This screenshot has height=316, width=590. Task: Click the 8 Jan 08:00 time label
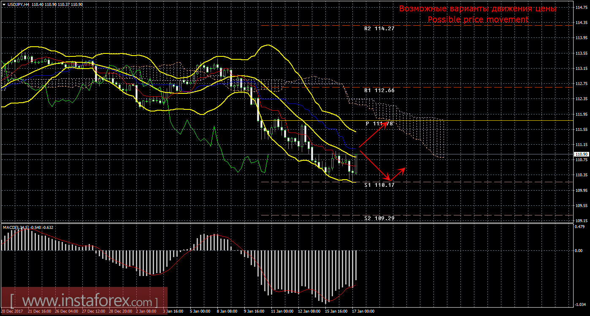pos(227,311)
